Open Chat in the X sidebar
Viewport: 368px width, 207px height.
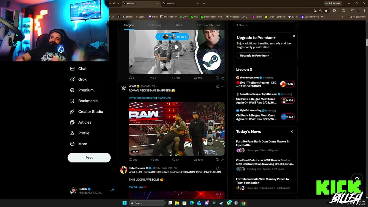coord(78,69)
